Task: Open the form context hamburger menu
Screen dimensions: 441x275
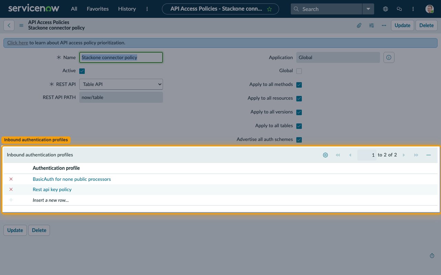Action: (21, 25)
